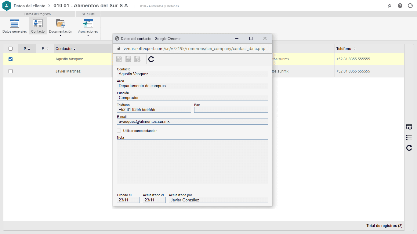Sort by the Teléfono column header
417x234 pixels.
(346, 49)
